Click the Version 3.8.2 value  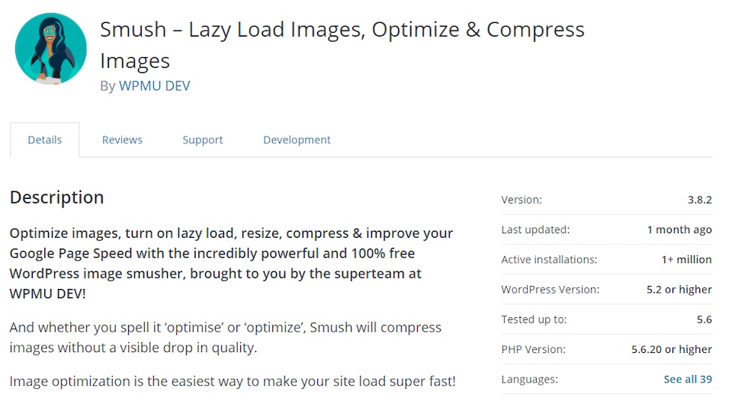pos(700,200)
